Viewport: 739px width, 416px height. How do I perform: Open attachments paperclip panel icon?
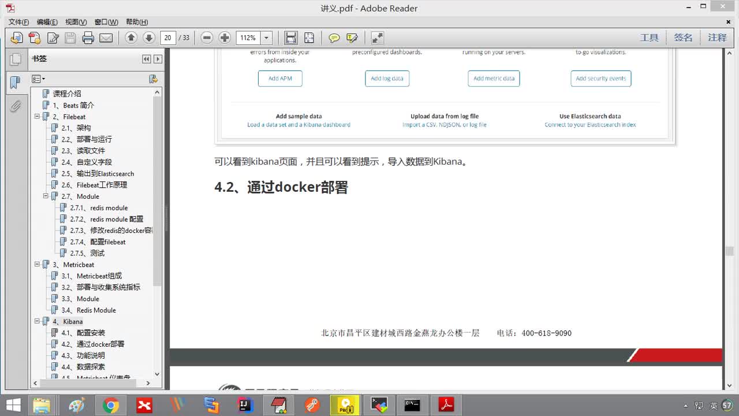coord(16,106)
